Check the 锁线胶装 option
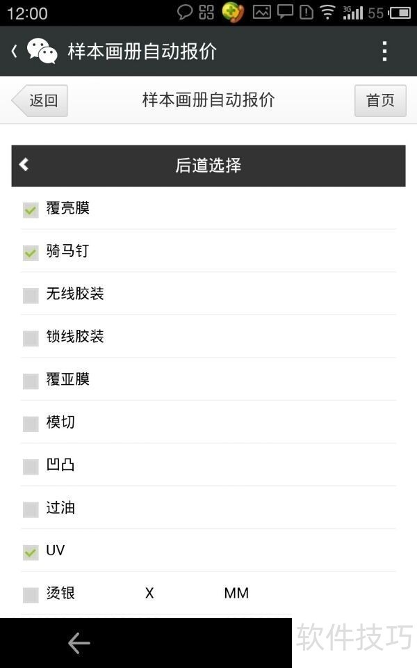This screenshot has height=668, width=417. [30, 337]
